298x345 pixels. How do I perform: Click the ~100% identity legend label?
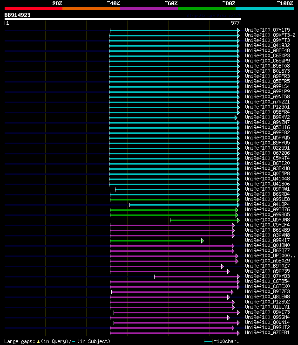click(285, 3)
